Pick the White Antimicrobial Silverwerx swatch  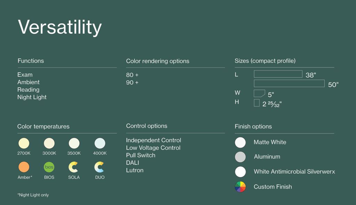coord(240,172)
